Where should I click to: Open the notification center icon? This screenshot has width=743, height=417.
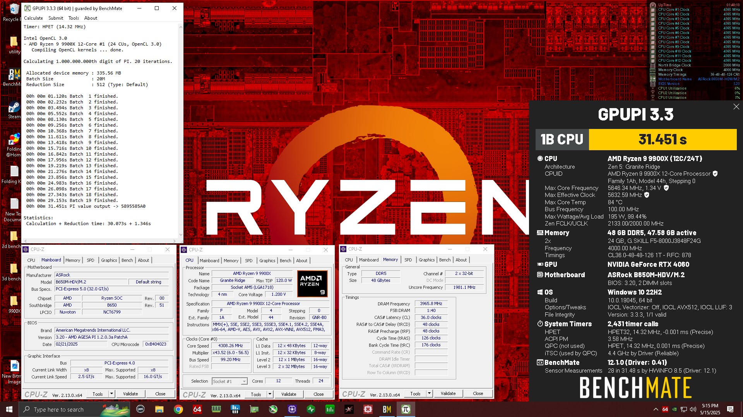tap(730, 409)
